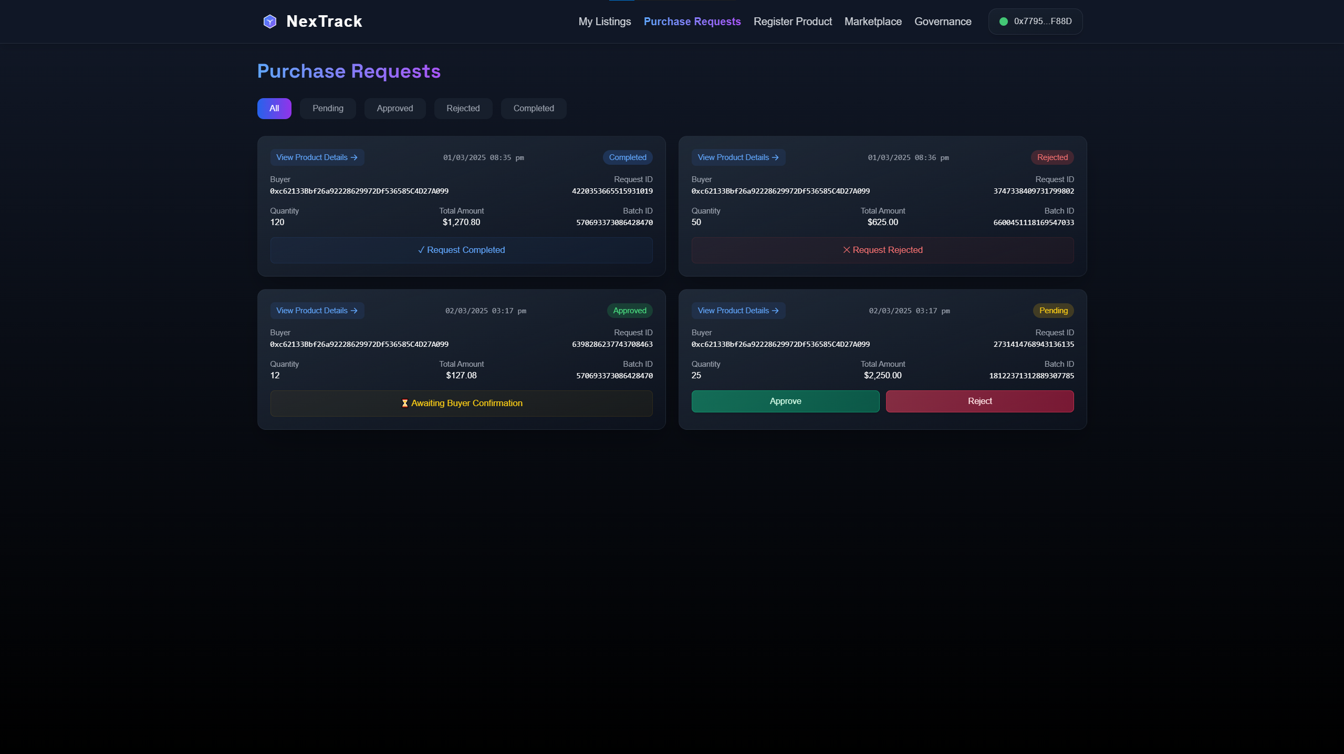Filter requests by Pending
Image resolution: width=1344 pixels, height=754 pixels.
328,109
